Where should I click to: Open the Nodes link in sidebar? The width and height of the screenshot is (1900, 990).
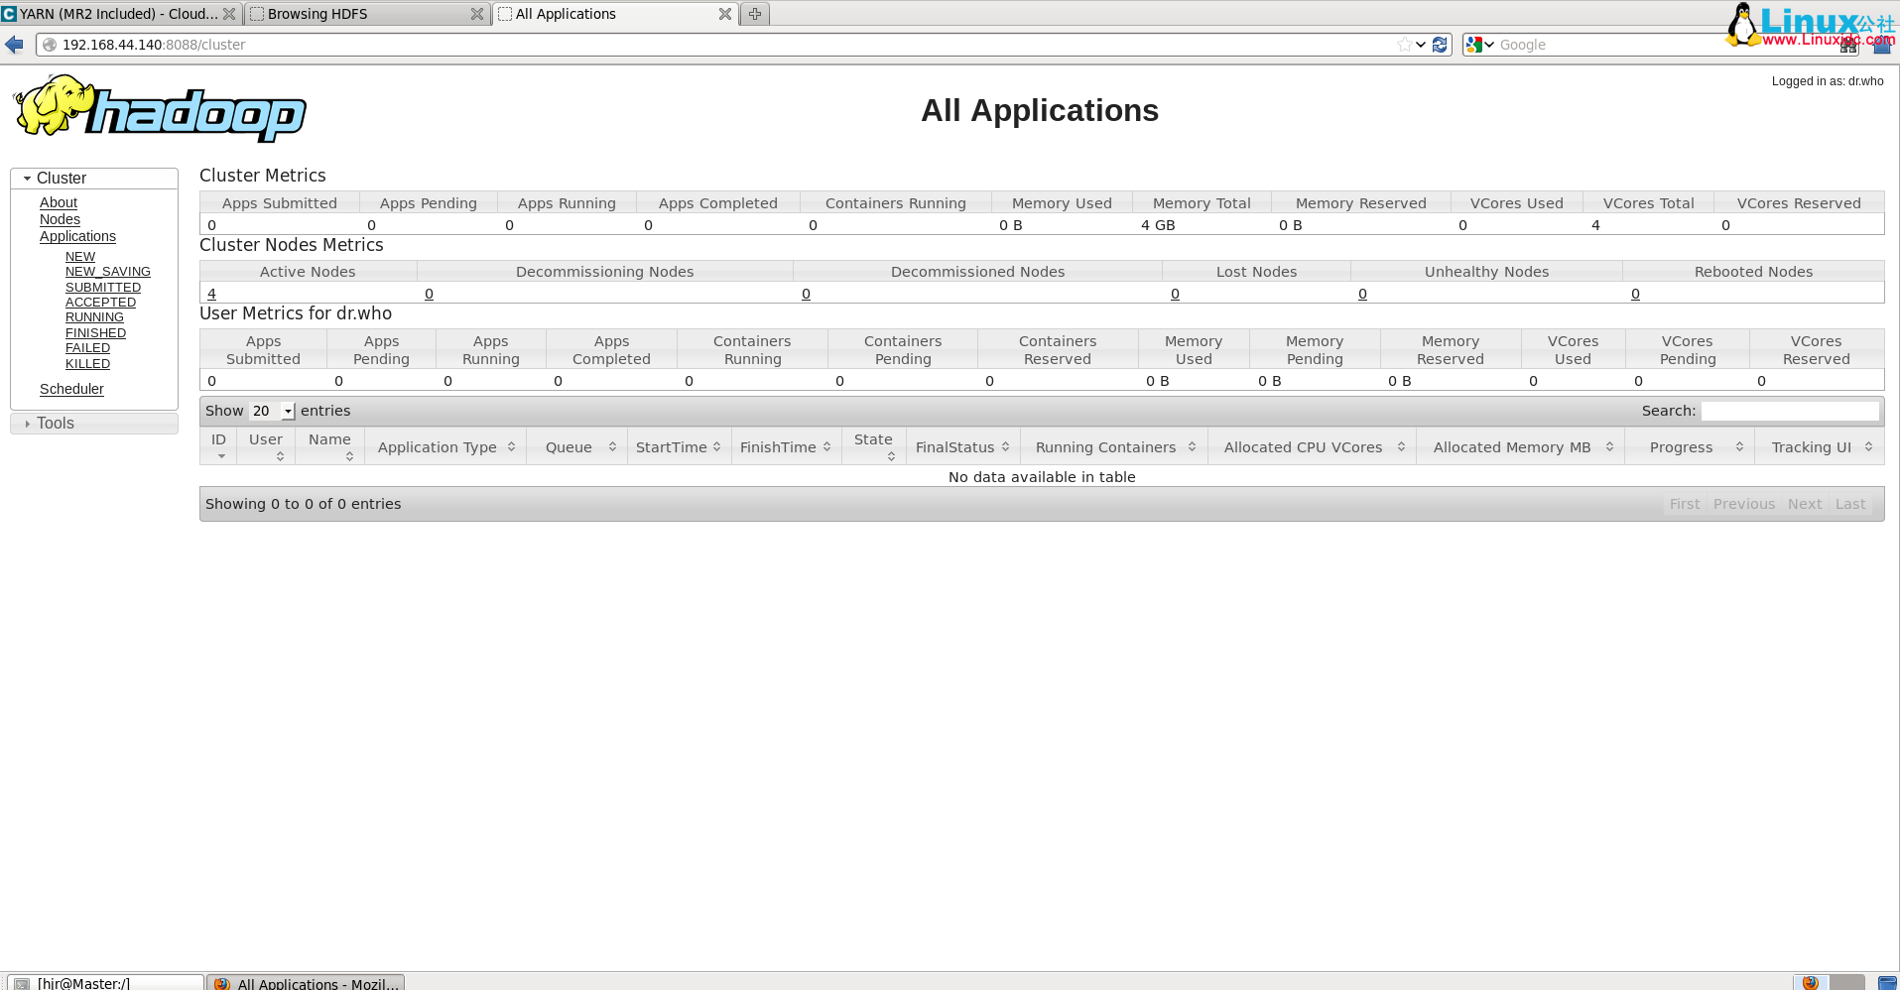point(60,219)
